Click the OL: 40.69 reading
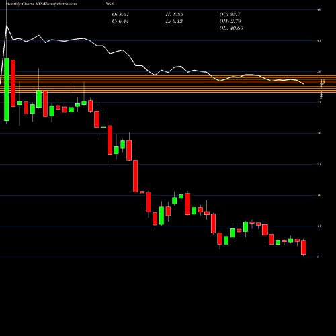336x336 pixels. click(231, 28)
